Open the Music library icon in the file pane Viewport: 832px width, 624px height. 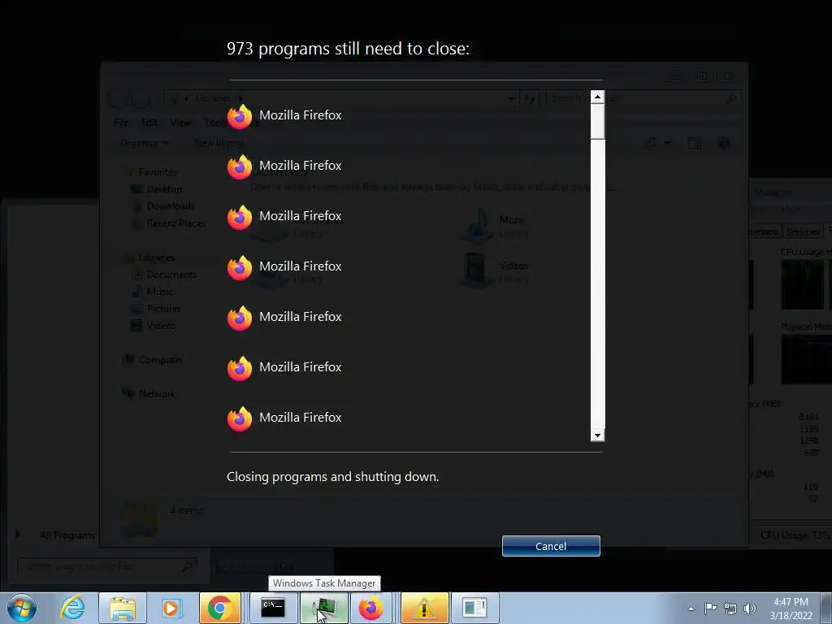pyautogui.click(x=478, y=225)
